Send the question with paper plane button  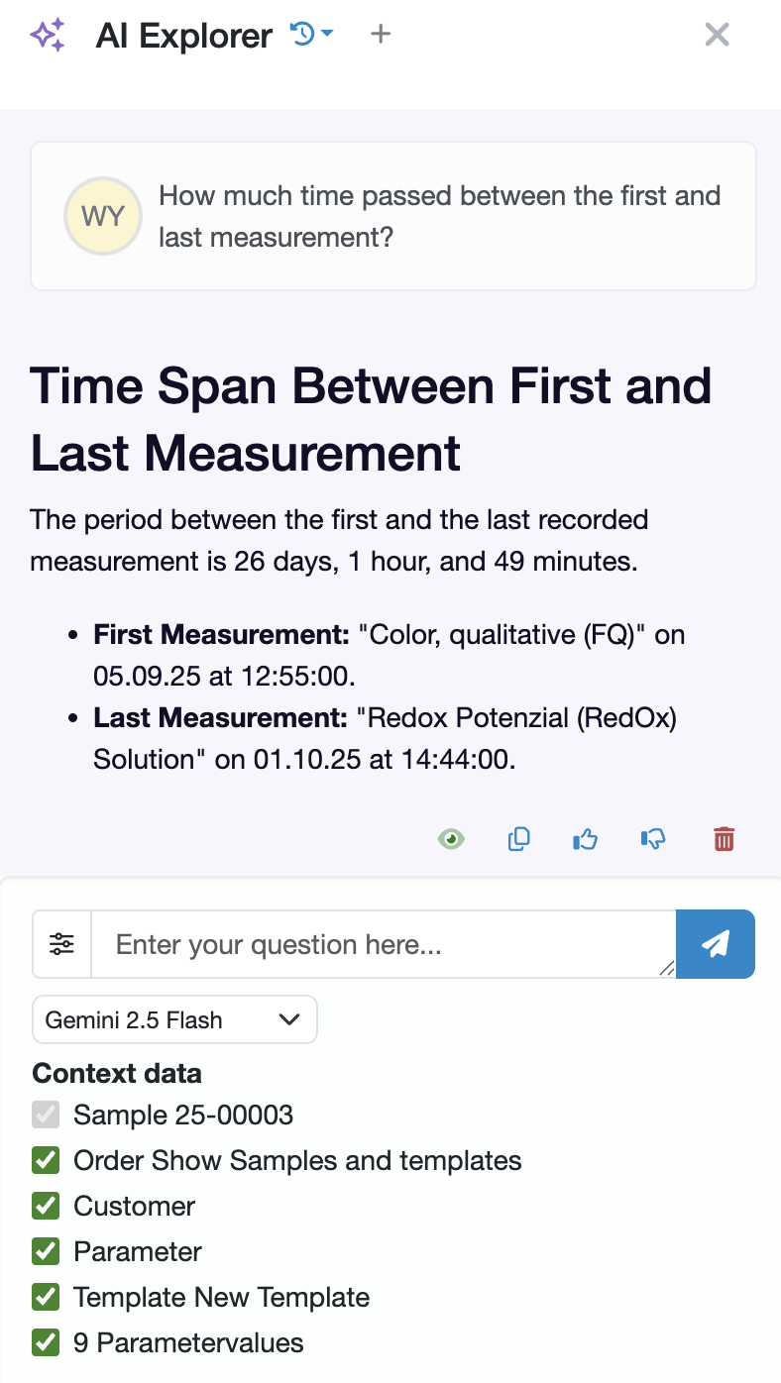(716, 944)
